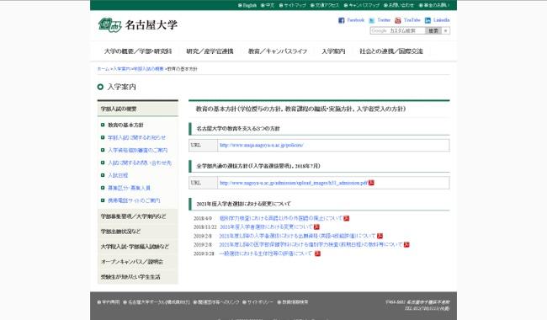This screenshot has height=320, width=547.
Task: Go to 学部入試の概要 in the breadcrumb
Action: coord(149,69)
